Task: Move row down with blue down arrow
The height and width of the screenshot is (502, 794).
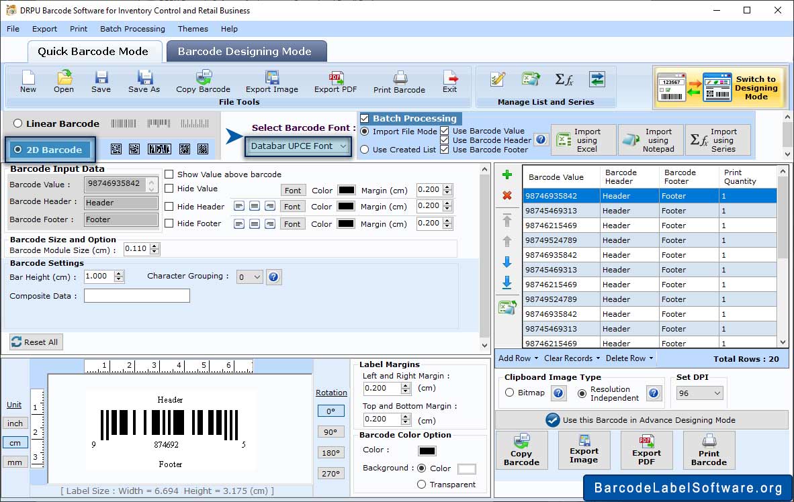Action: click(x=507, y=262)
